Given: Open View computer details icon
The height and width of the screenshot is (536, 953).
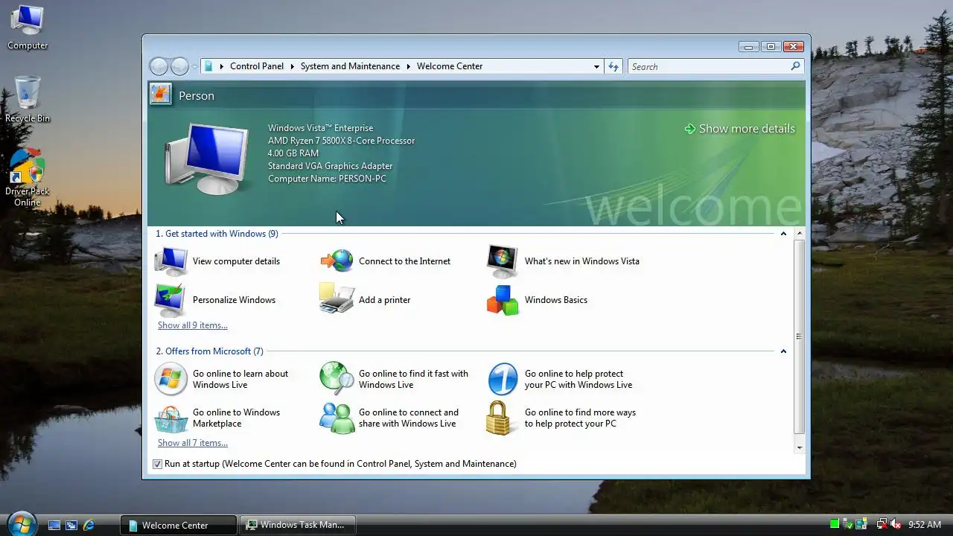Looking at the screenshot, I should pyautogui.click(x=171, y=261).
